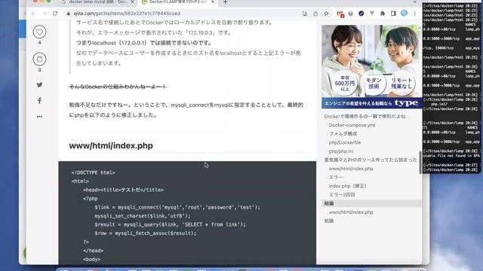Jump to 'php/php.ini' in table of contents
The image size is (483, 271).
tap(341, 151)
